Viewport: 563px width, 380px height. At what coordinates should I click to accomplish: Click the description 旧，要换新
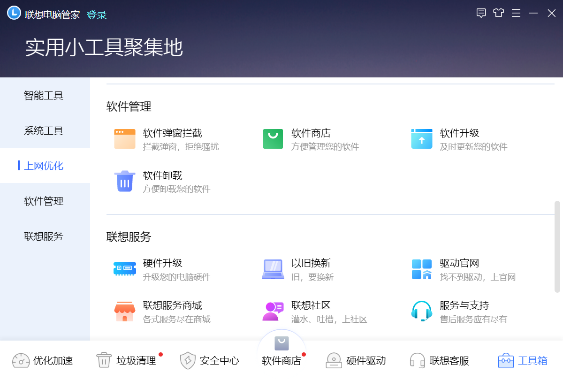312,277
